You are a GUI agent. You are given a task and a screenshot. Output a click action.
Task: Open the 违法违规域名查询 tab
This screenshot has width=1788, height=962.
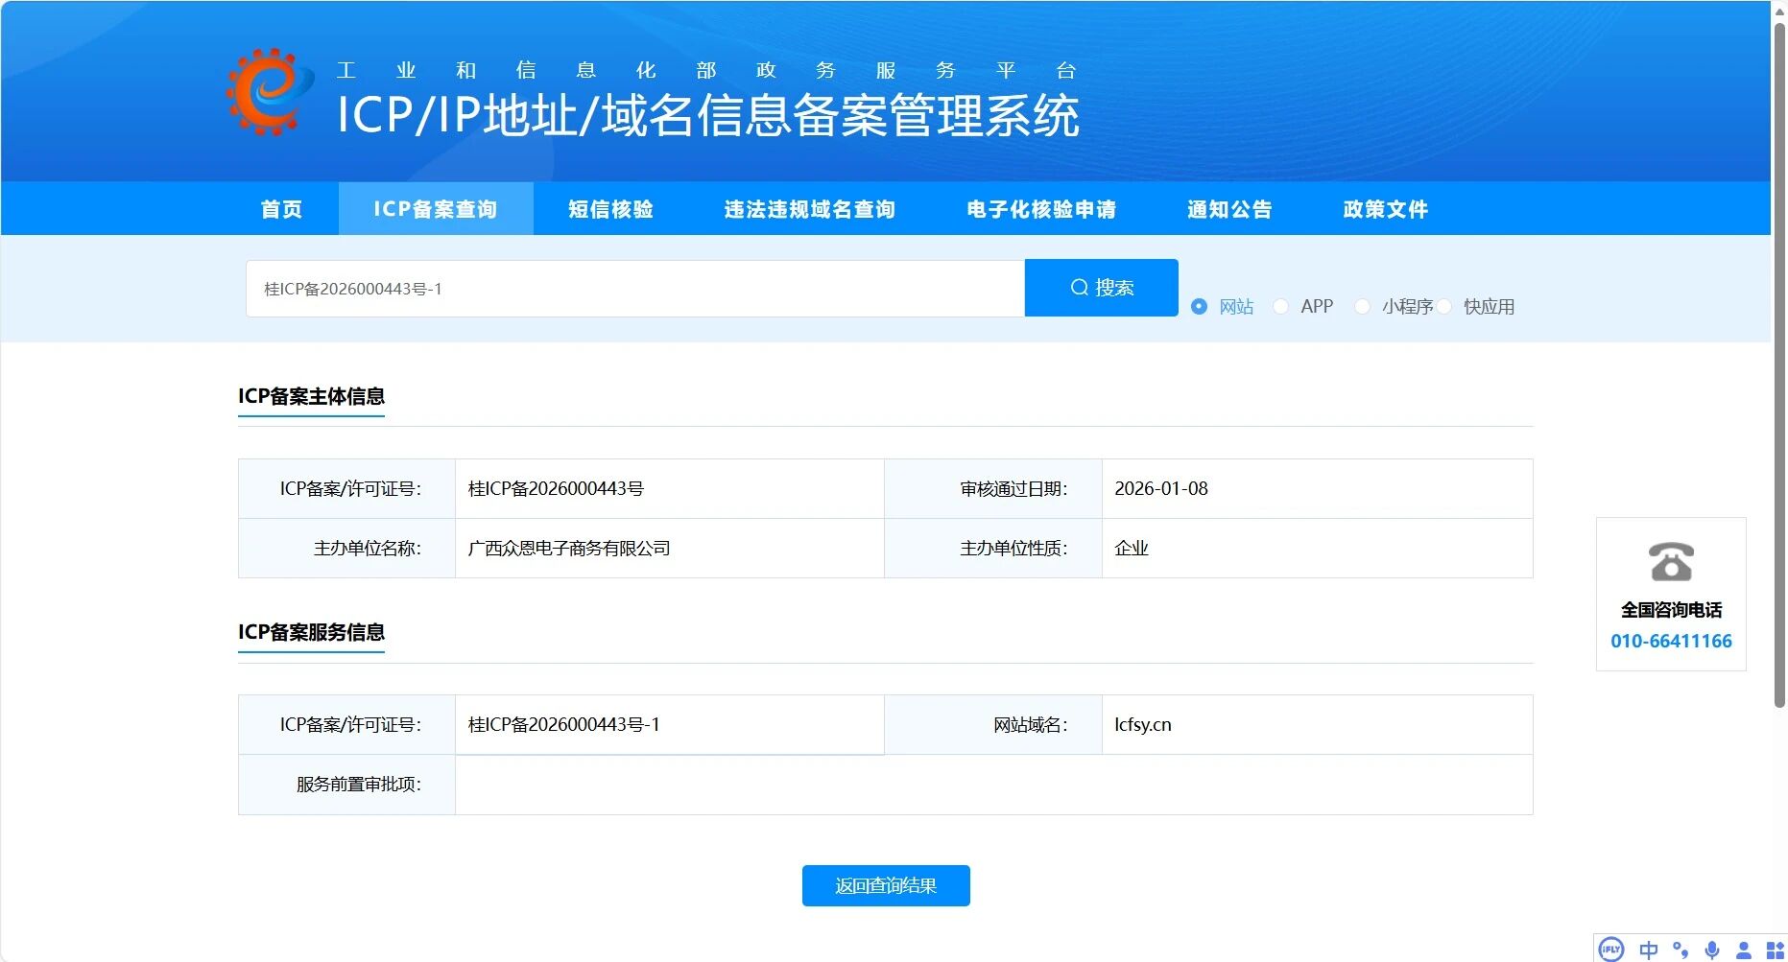tap(809, 209)
